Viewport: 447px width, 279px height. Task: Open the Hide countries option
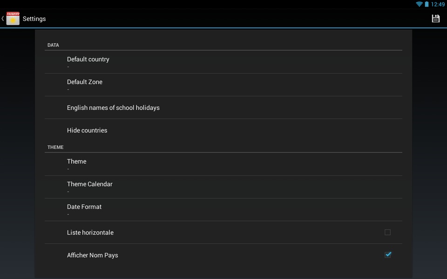click(x=223, y=130)
